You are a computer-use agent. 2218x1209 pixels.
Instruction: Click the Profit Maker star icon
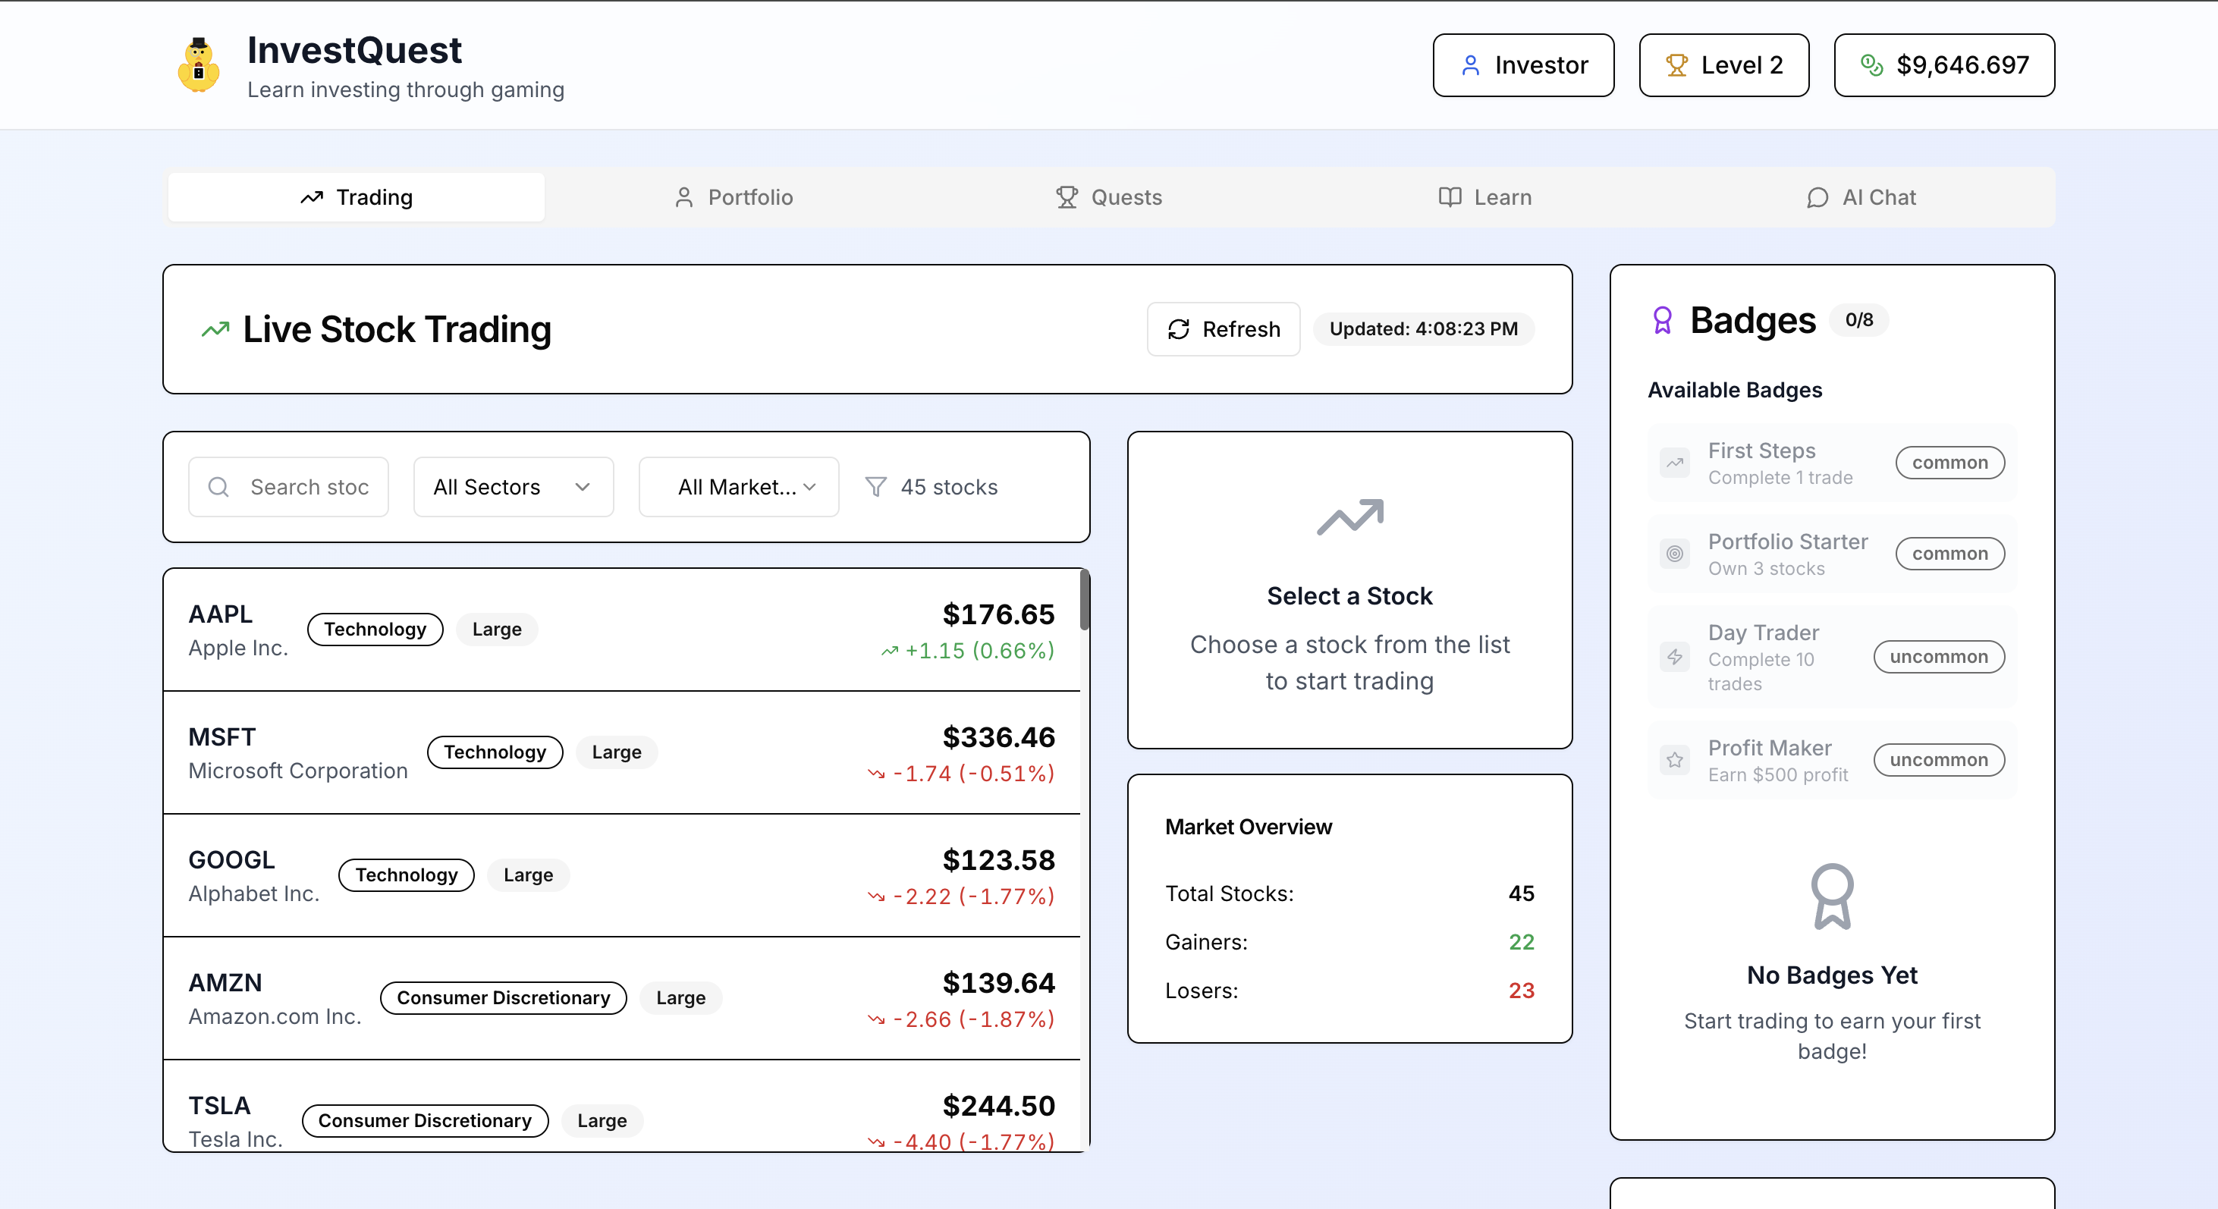click(1675, 759)
